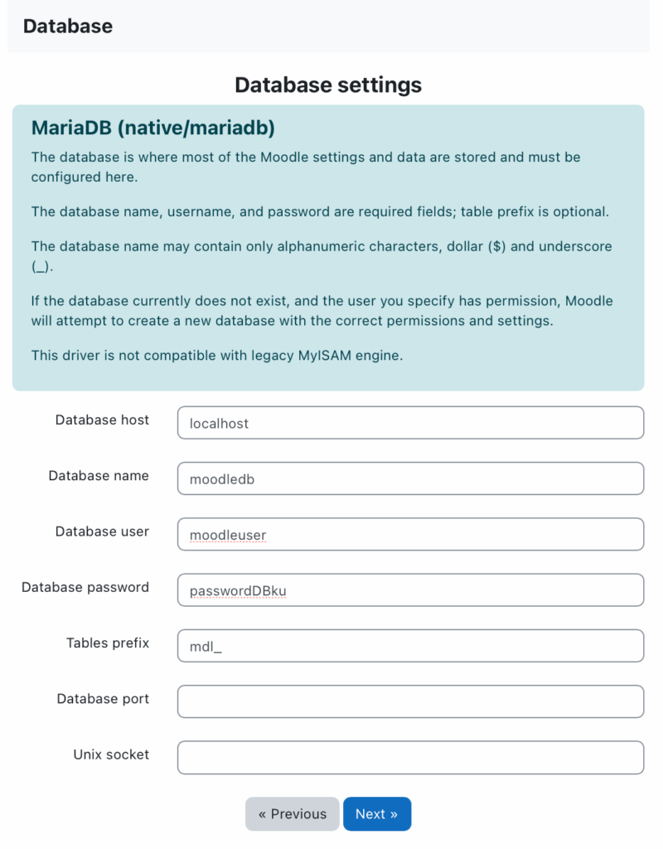Click the Database settings heading
This screenshot has height=849, width=663.
pos(328,85)
